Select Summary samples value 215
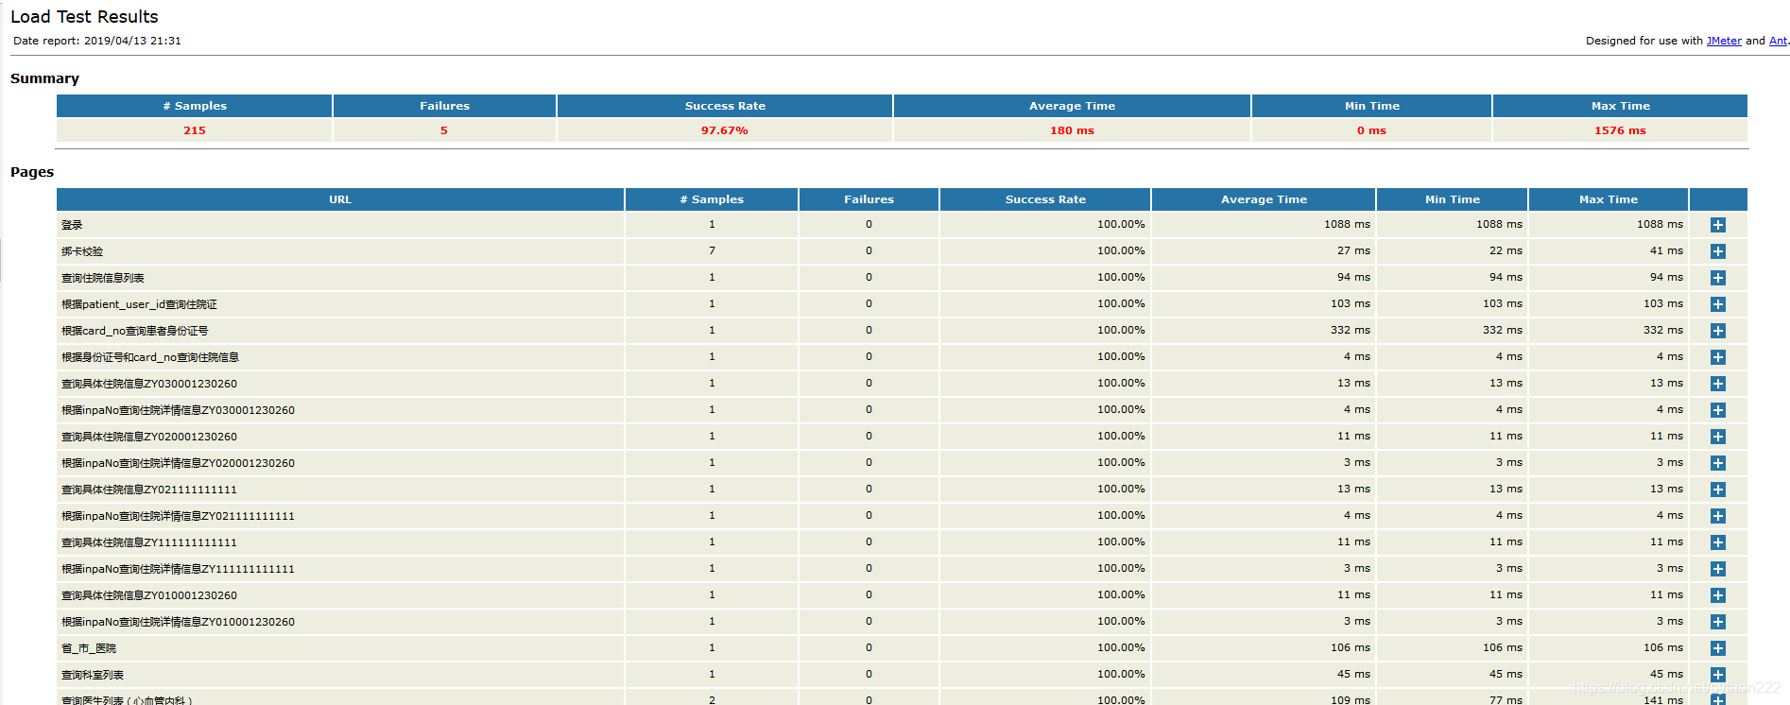Screen dimensions: 1790x705 click(195, 130)
